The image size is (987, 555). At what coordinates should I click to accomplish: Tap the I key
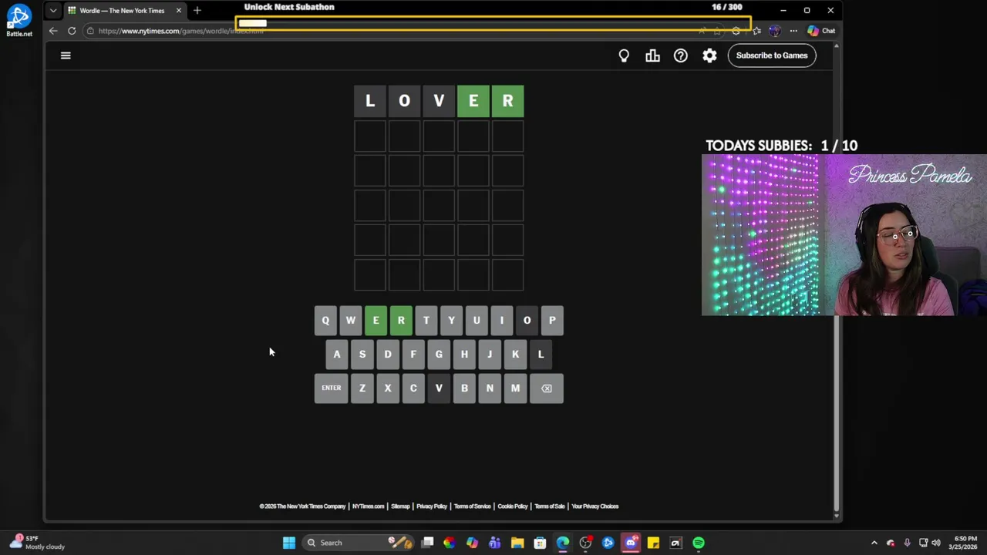pyautogui.click(x=502, y=321)
